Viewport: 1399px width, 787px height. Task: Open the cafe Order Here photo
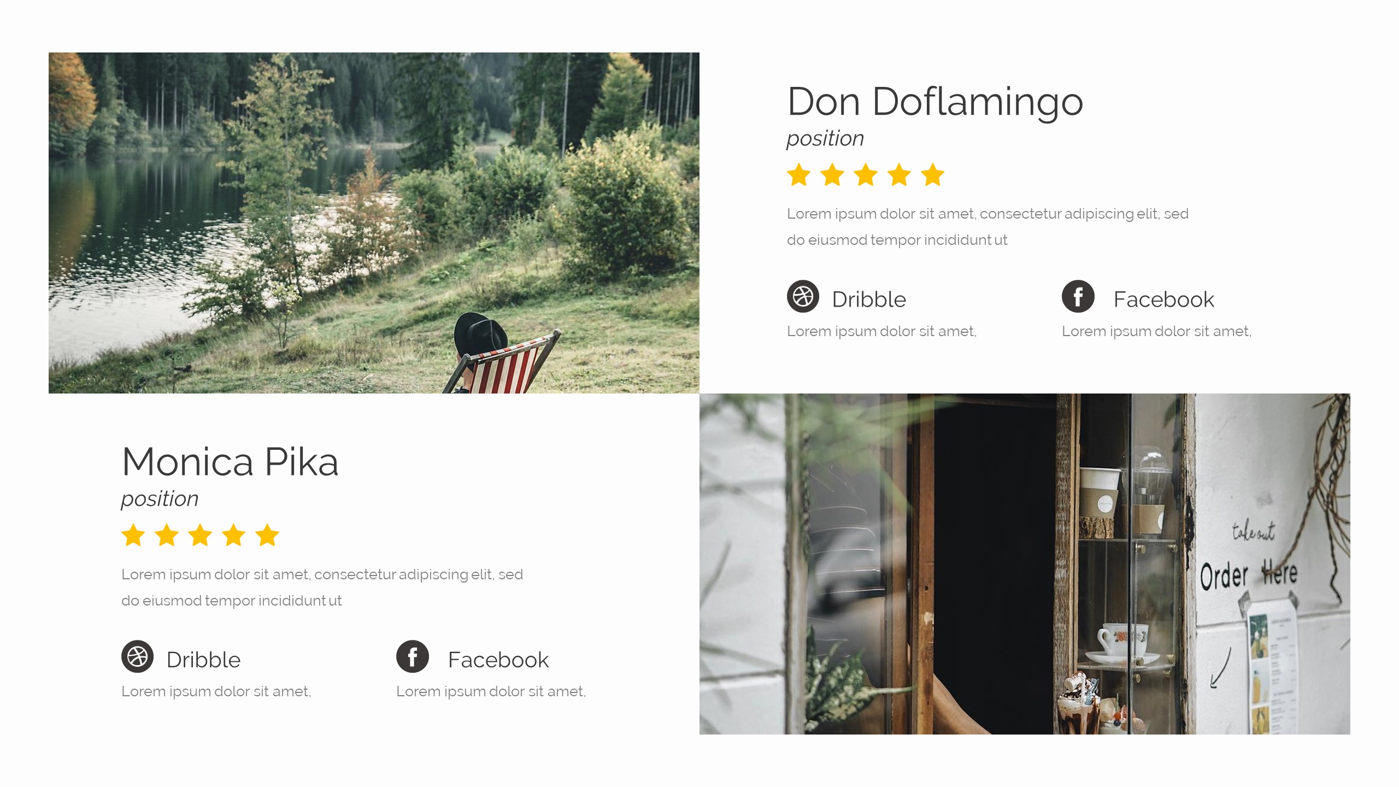pos(1025,564)
